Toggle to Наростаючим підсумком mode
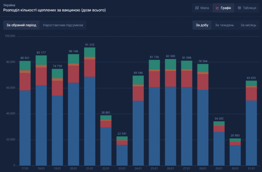Screen dimensions: 262x172 [63, 25]
